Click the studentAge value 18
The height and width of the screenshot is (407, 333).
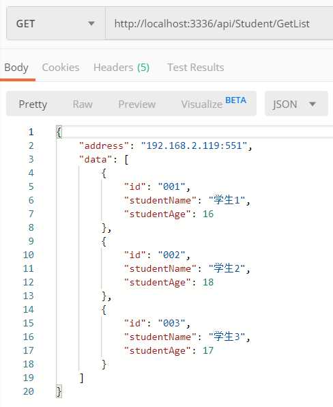point(208,282)
